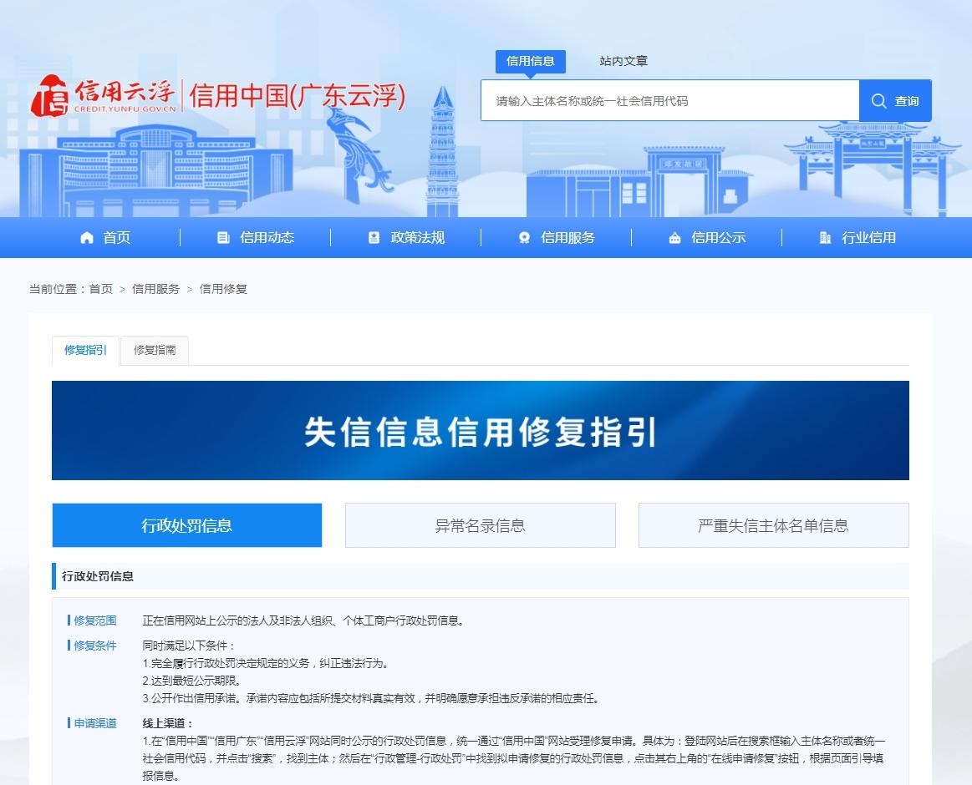This screenshot has width=972, height=785.
Task: Select the 行政处罚信息 category
Action: (x=186, y=525)
